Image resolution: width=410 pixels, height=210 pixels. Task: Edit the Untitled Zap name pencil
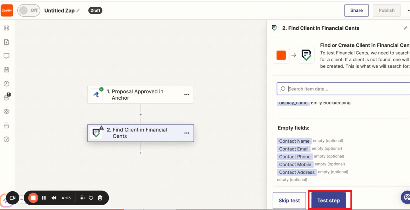pos(78,10)
